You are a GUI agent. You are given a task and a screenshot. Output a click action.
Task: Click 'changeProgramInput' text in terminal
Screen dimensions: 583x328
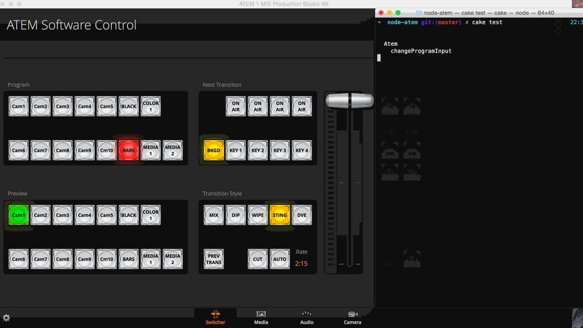tap(421, 51)
